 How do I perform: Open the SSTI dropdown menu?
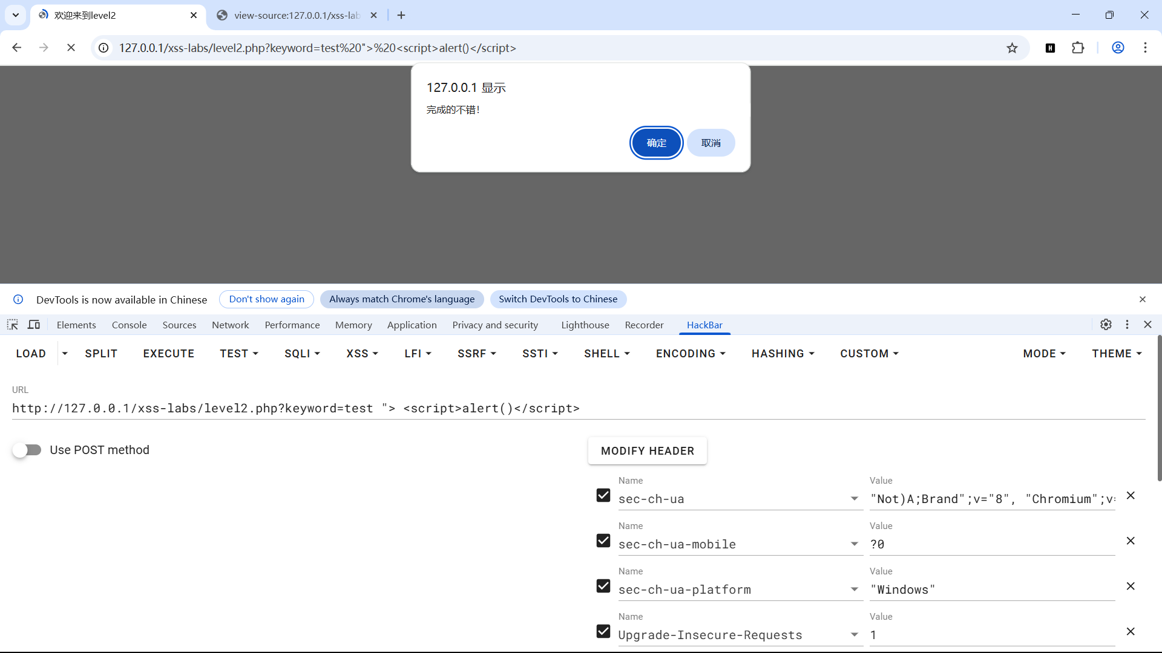[x=540, y=354]
